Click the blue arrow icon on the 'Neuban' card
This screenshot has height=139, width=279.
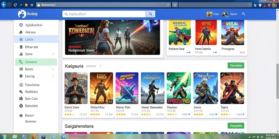[189, 115]
